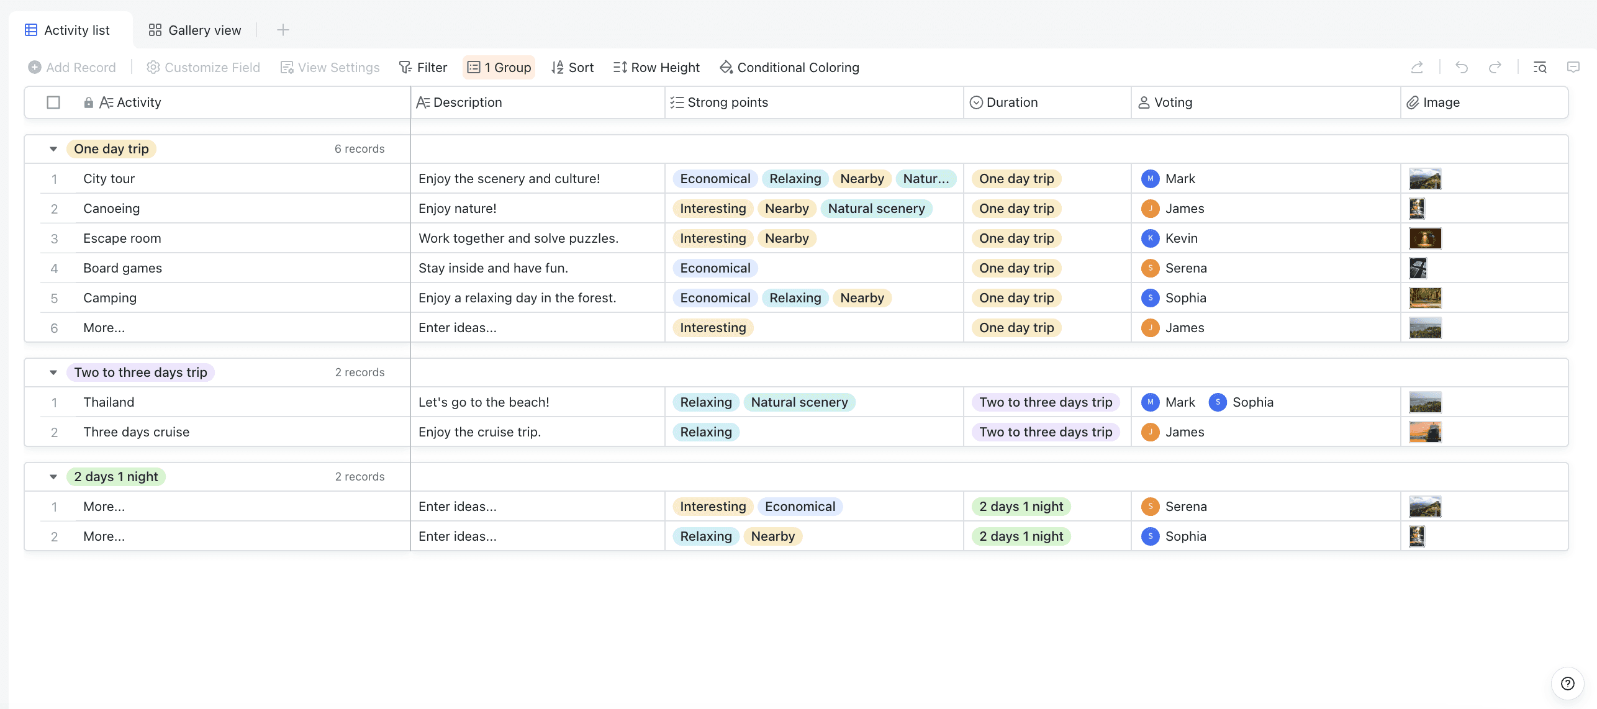Click the Economical tag in Board games row

click(x=715, y=268)
